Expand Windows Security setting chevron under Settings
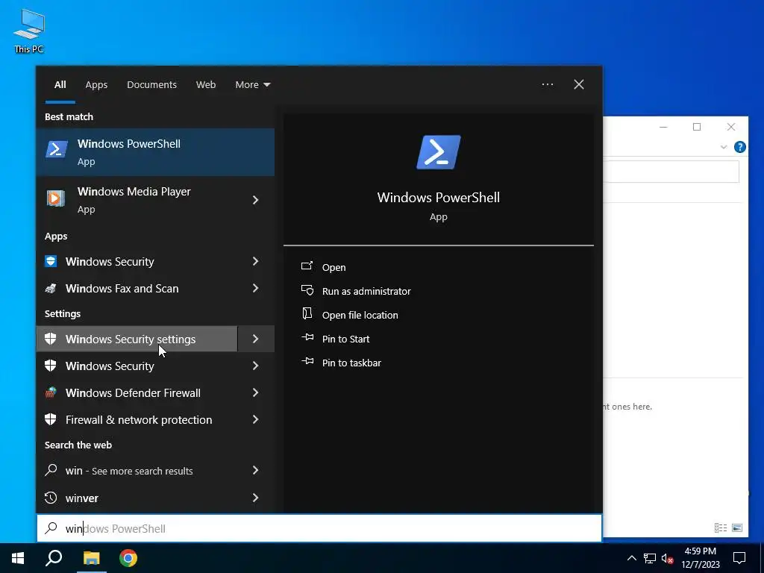 coord(255,366)
